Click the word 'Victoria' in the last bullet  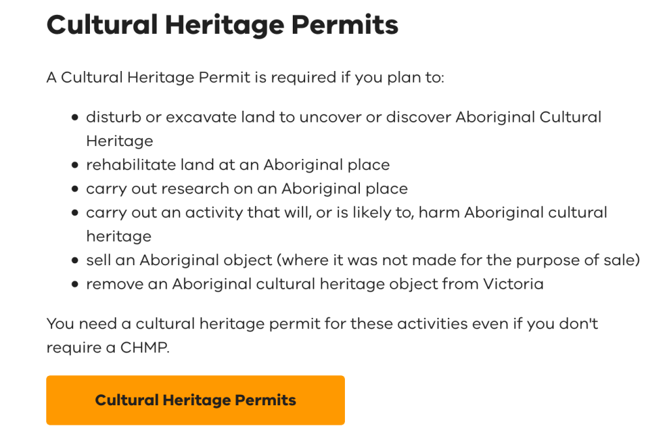(513, 284)
